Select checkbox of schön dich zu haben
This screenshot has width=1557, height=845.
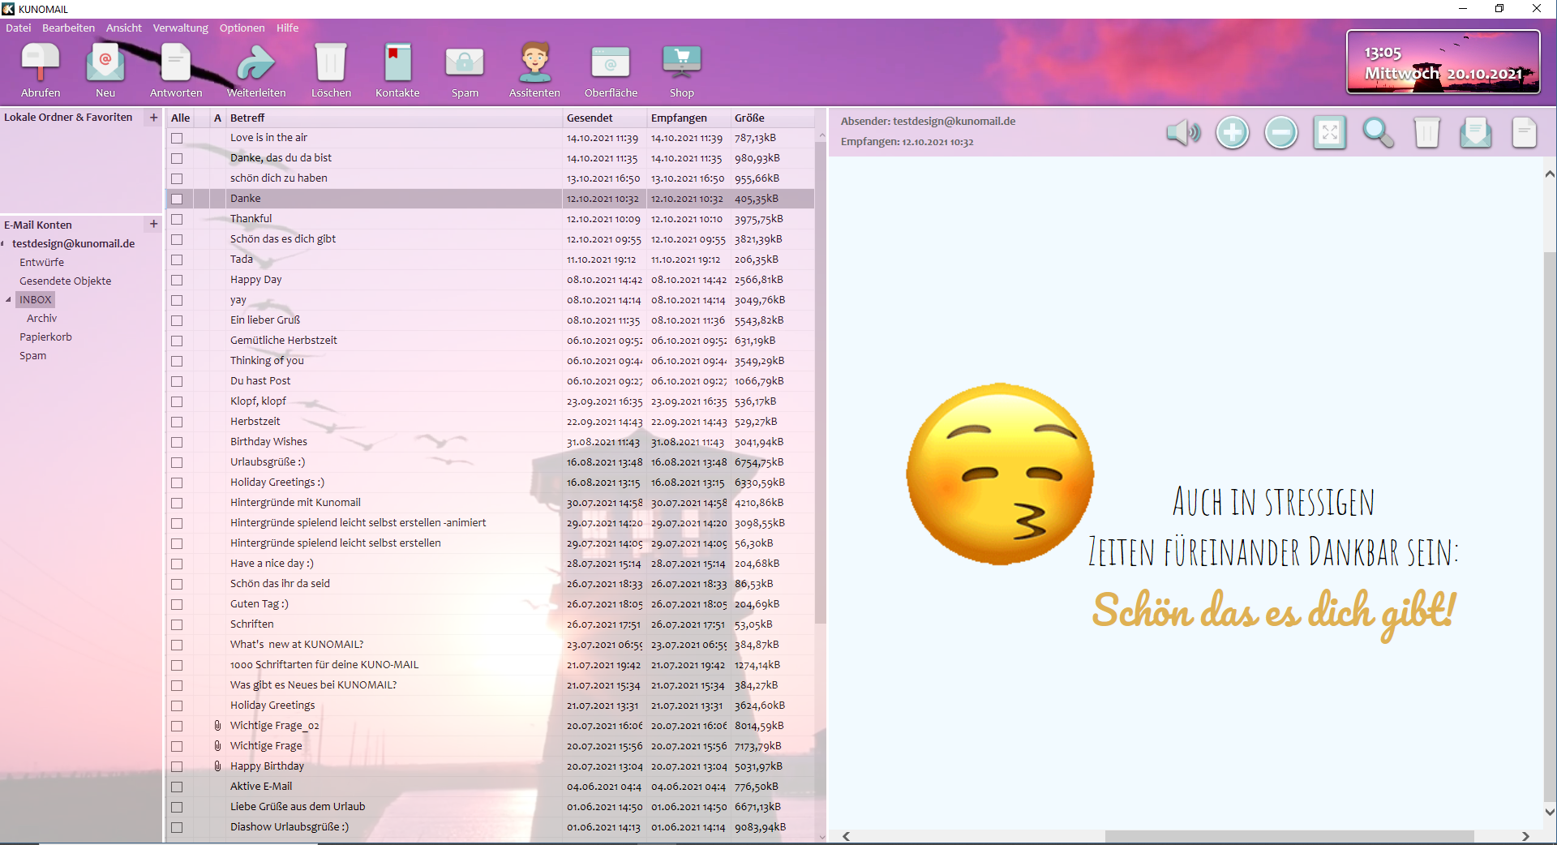(x=177, y=178)
